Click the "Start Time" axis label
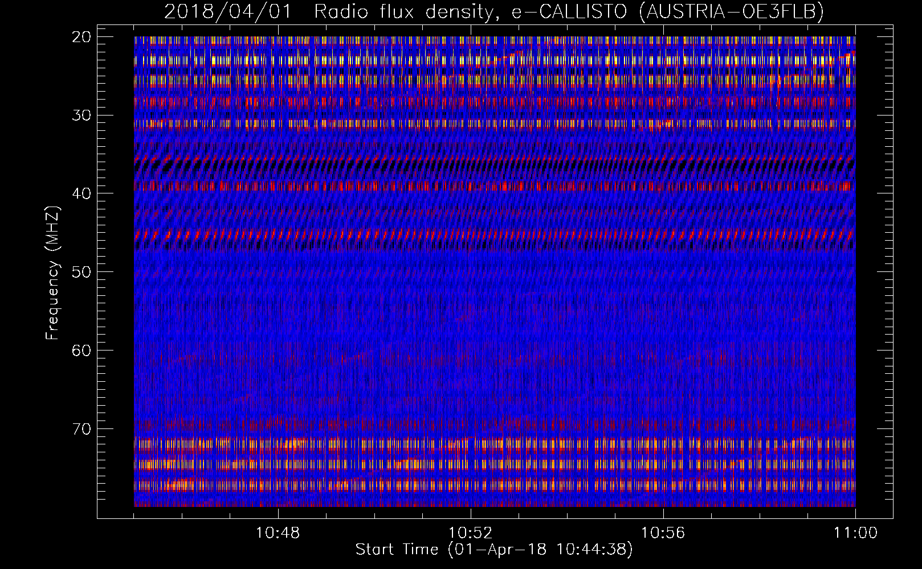Viewport: 922px width, 569px height. 494,550
